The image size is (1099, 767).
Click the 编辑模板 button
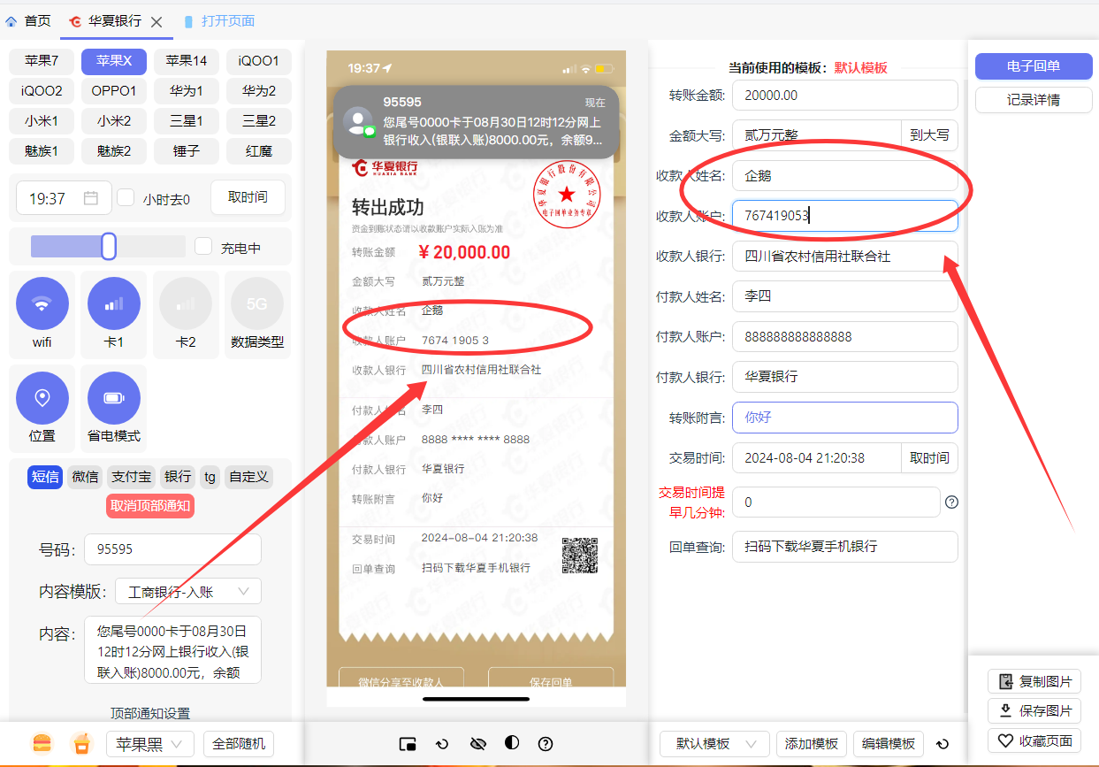(x=889, y=744)
